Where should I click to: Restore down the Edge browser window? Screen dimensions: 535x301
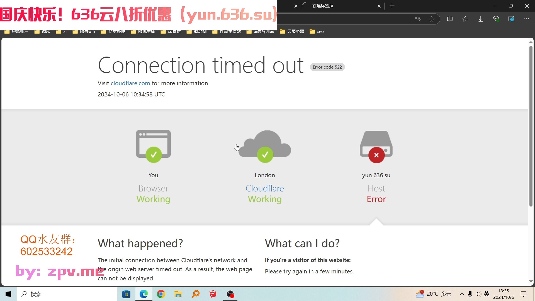(511, 6)
